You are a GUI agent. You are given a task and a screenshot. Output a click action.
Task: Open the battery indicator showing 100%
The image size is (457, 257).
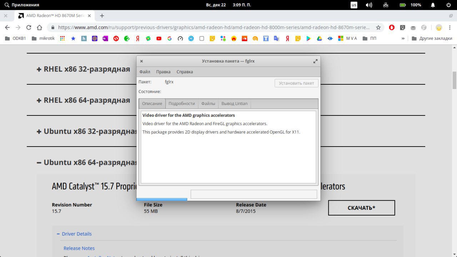click(x=410, y=5)
